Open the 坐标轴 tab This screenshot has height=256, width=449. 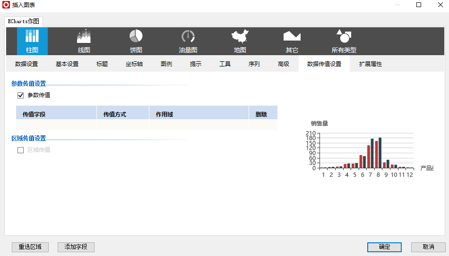[134, 64]
